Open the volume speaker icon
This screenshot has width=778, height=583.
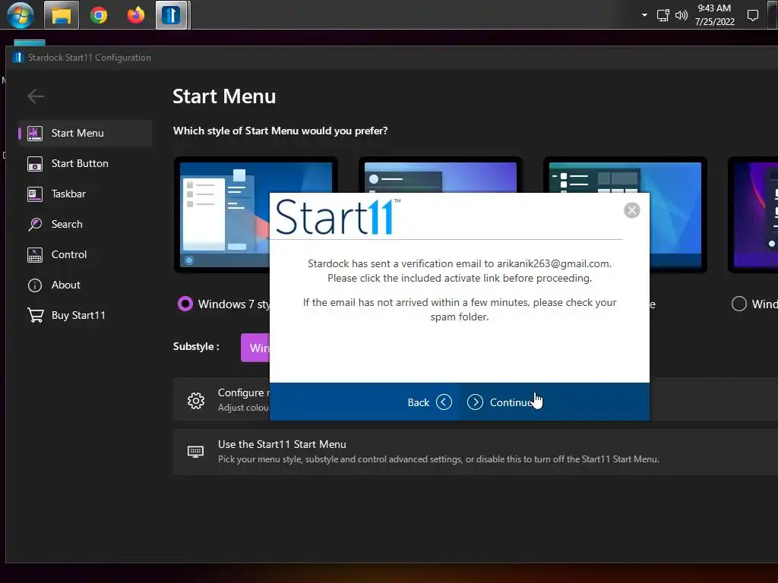tap(682, 15)
